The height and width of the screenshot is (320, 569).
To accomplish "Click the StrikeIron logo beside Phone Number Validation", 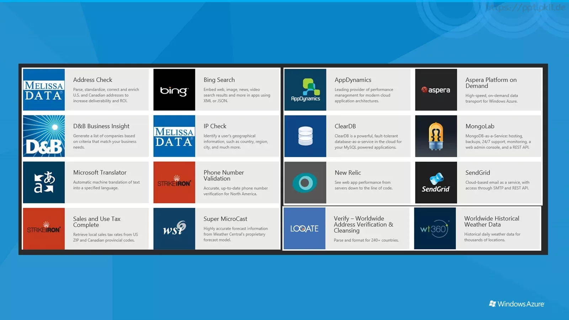I will [174, 182].
